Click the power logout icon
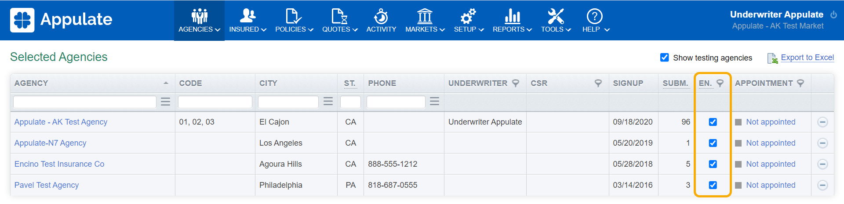Viewport: 844px width, 204px height. coord(833,14)
